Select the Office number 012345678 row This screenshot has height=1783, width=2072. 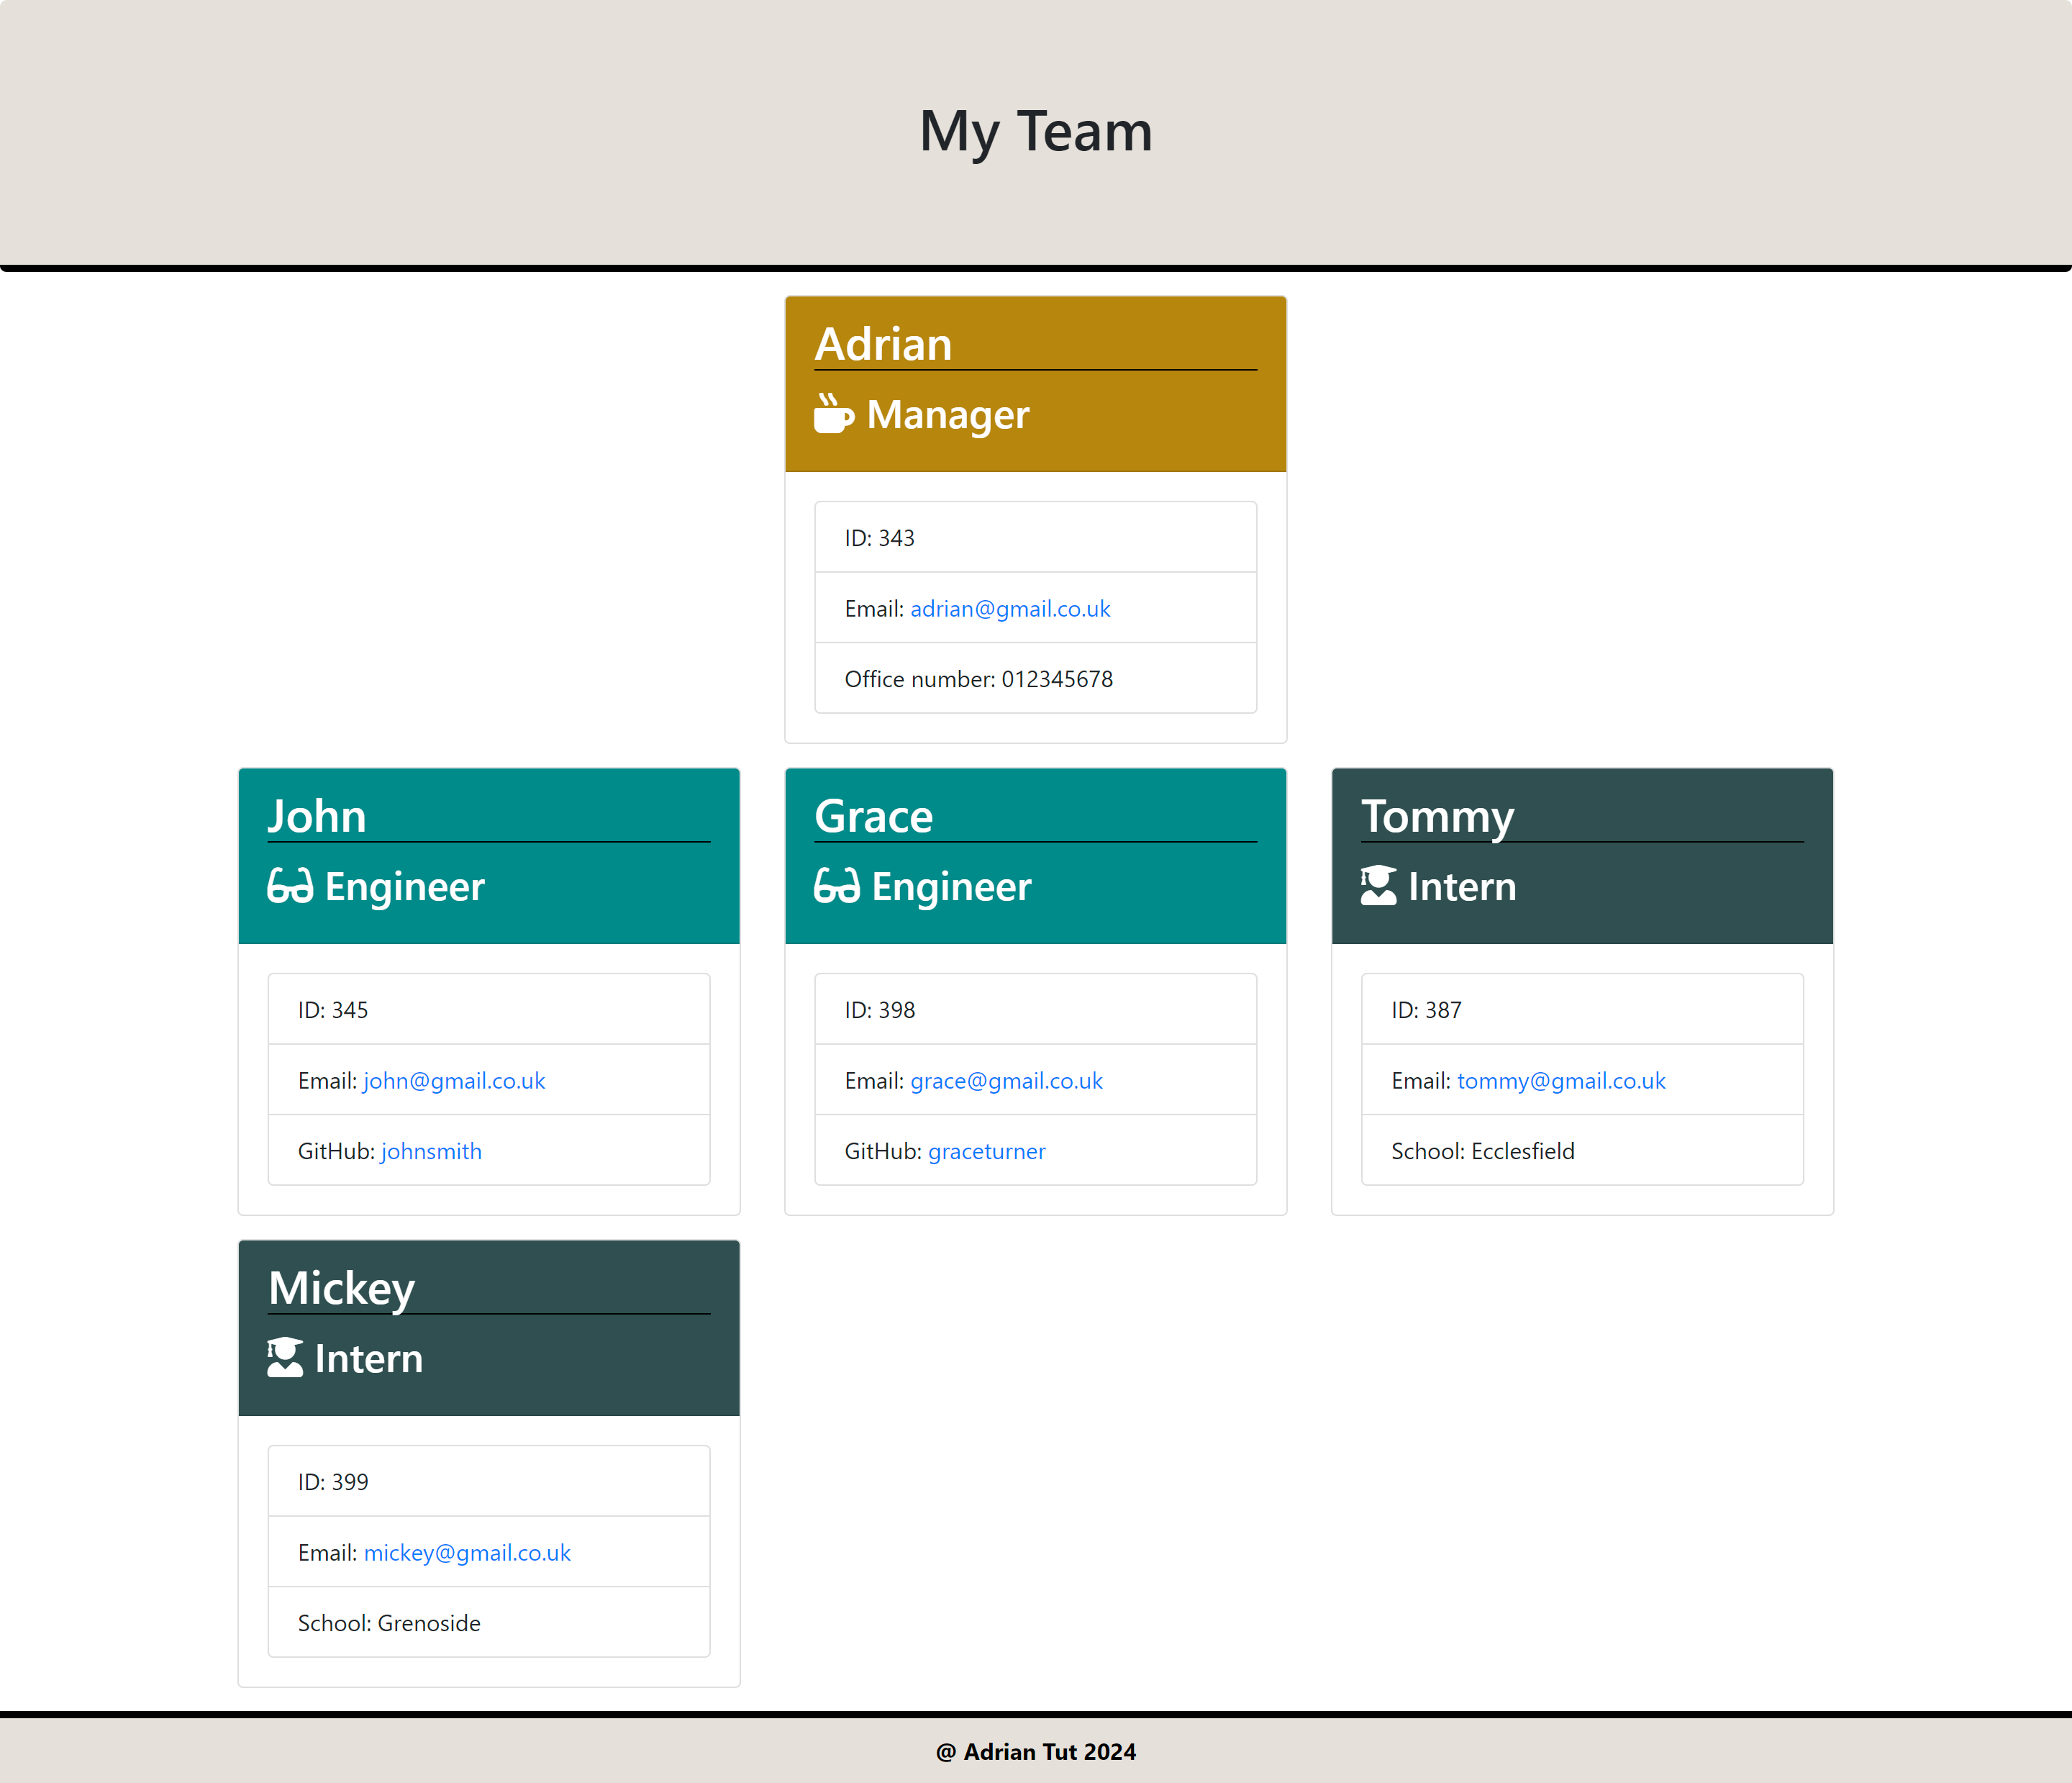1035,679
